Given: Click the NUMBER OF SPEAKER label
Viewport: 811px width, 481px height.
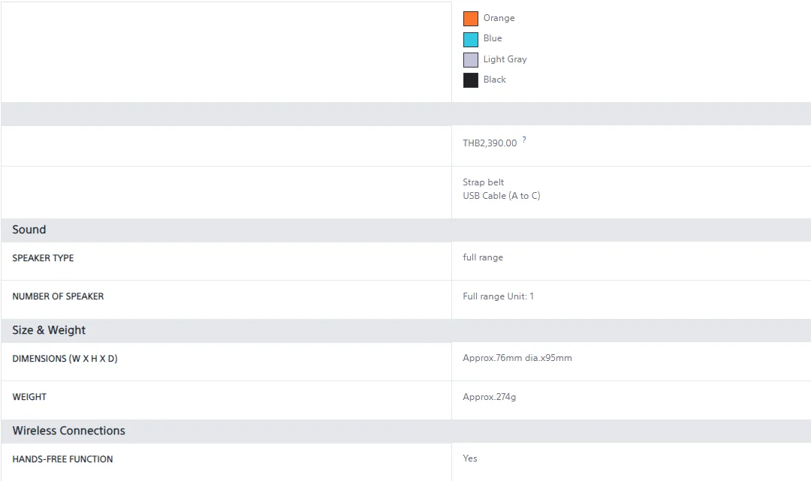Looking at the screenshot, I should pos(58,296).
